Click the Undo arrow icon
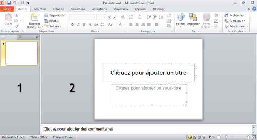 pyautogui.click(x=14, y=3)
